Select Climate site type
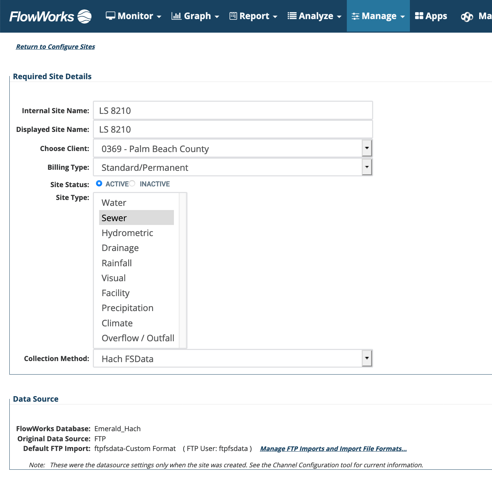The image size is (492, 477). (137, 323)
